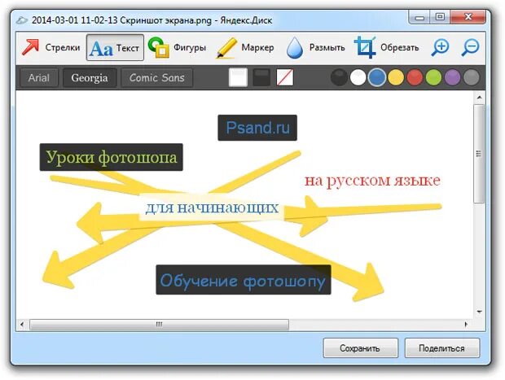
Task: Click the vertical scrollbar down arrow
Action: click(479, 312)
